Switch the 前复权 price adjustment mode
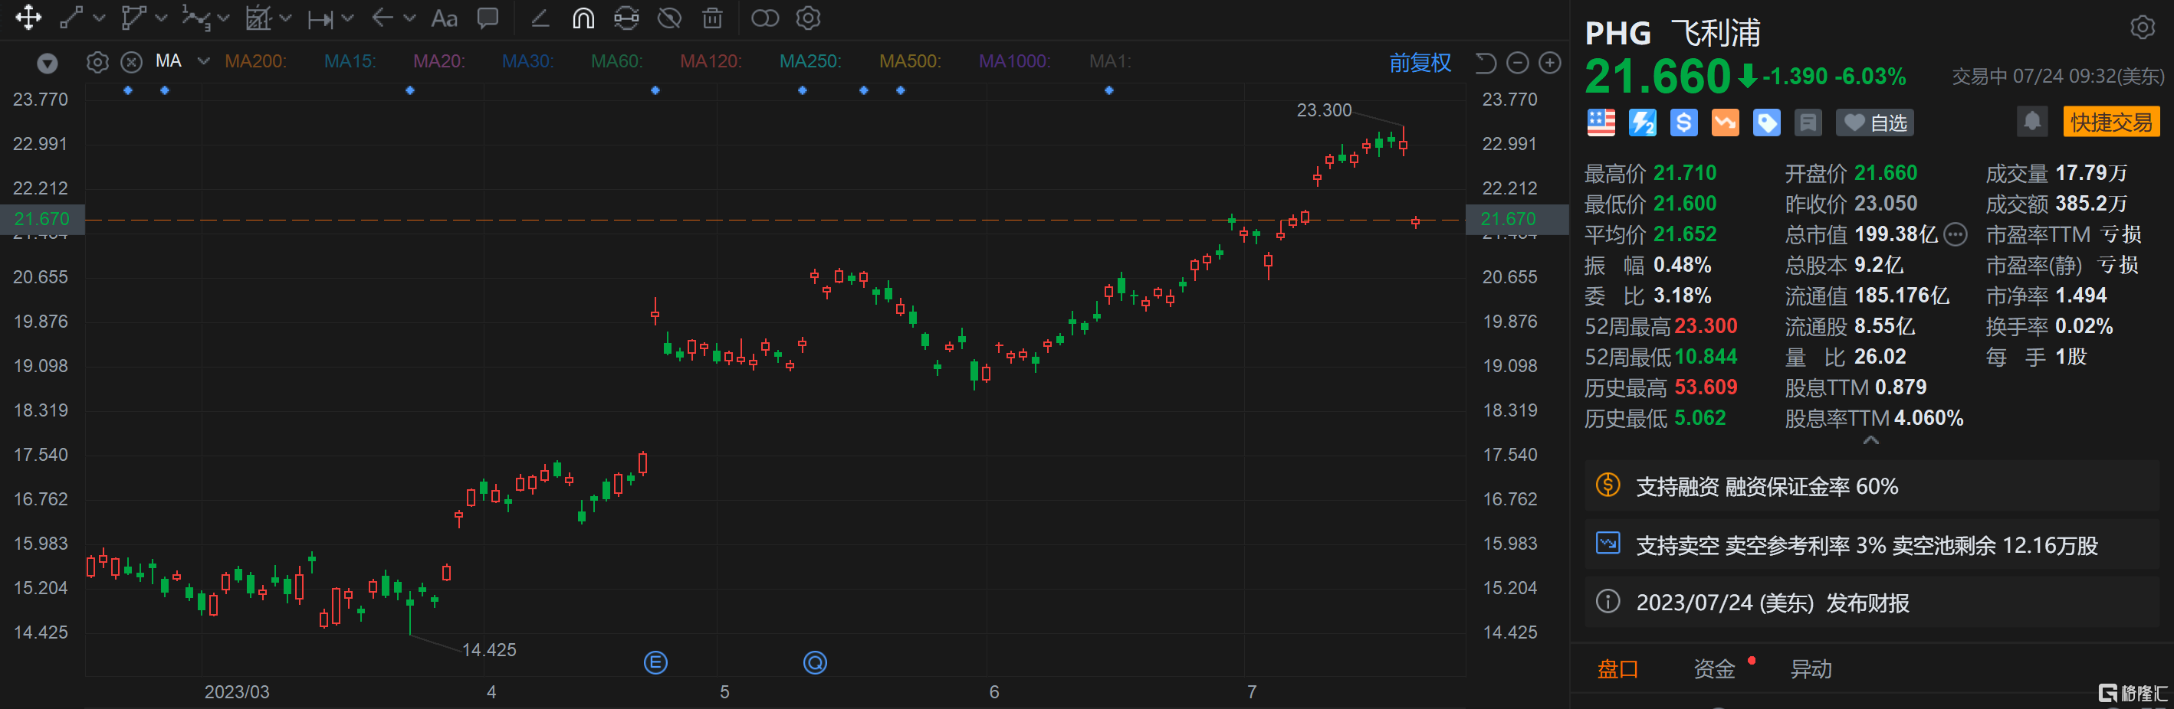The width and height of the screenshot is (2174, 709). tap(1420, 62)
